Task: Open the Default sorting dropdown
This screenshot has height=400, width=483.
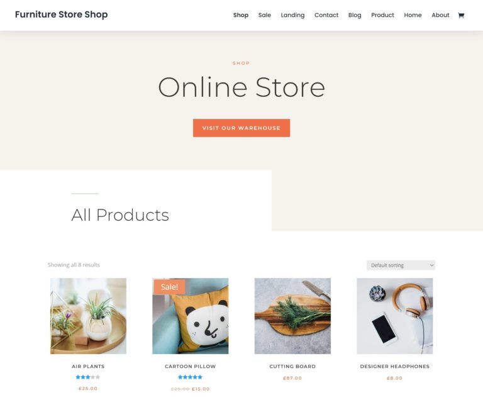Action: click(x=401, y=265)
